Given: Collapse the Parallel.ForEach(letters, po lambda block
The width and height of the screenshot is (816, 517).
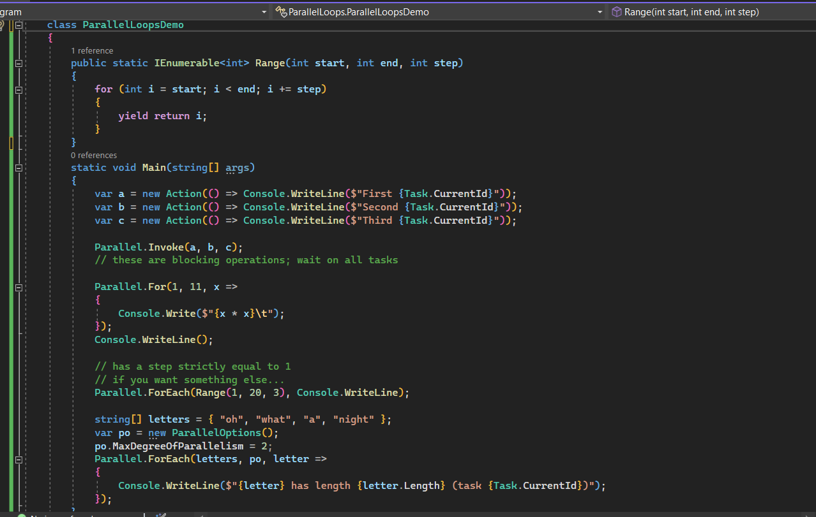Looking at the screenshot, I should pyautogui.click(x=19, y=459).
